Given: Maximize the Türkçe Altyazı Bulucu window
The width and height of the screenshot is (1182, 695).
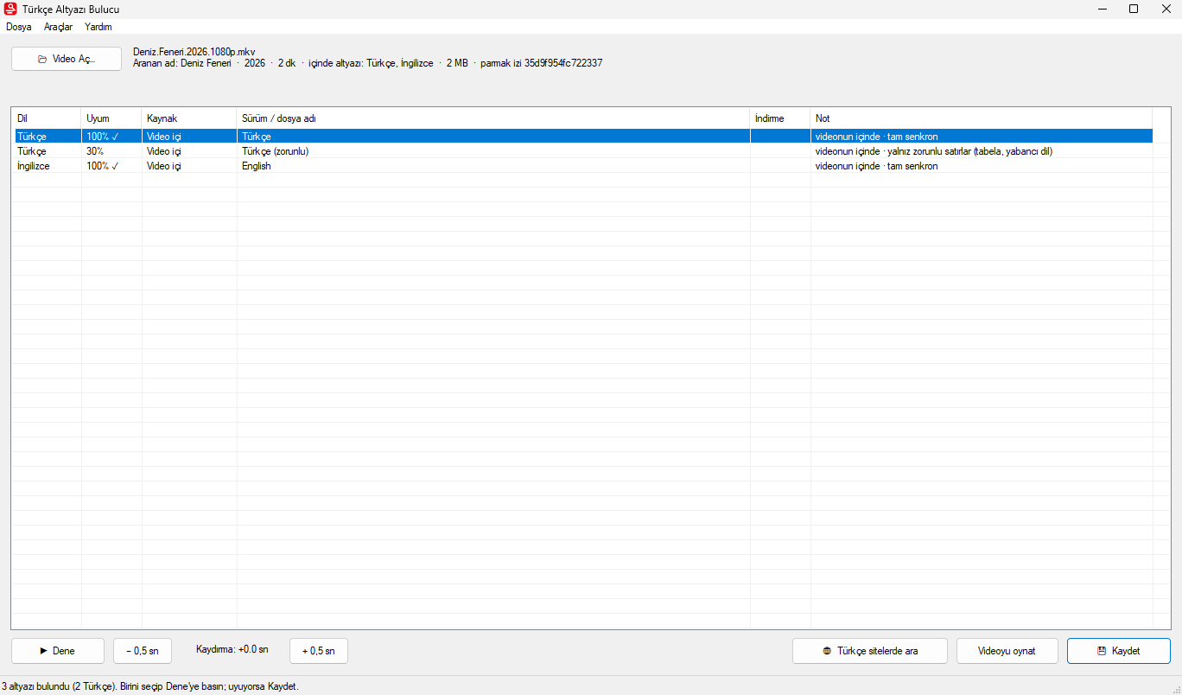Looking at the screenshot, I should point(1134,9).
